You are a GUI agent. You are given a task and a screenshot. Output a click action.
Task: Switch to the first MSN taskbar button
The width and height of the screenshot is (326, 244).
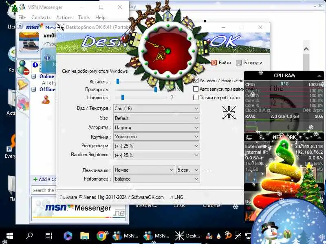point(126,236)
